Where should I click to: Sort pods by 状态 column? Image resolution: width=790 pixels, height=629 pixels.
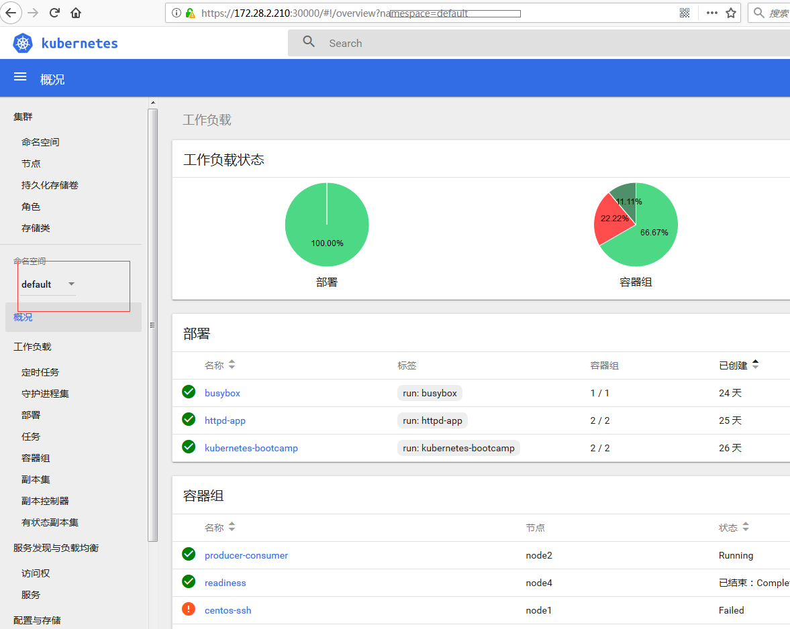point(746,528)
